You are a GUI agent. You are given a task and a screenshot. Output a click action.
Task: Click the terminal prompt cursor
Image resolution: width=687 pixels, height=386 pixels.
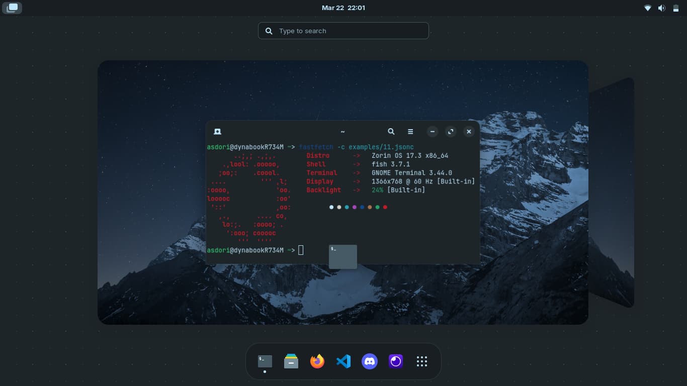301,250
